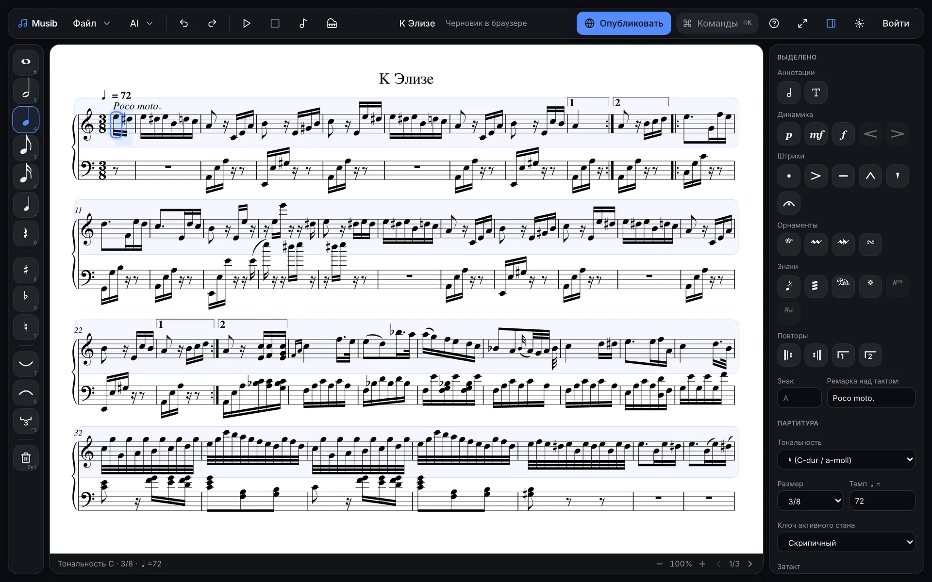Apply piano (p) dynamic marking
Image resolution: width=932 pixels, height=582 pixels.
789,134
